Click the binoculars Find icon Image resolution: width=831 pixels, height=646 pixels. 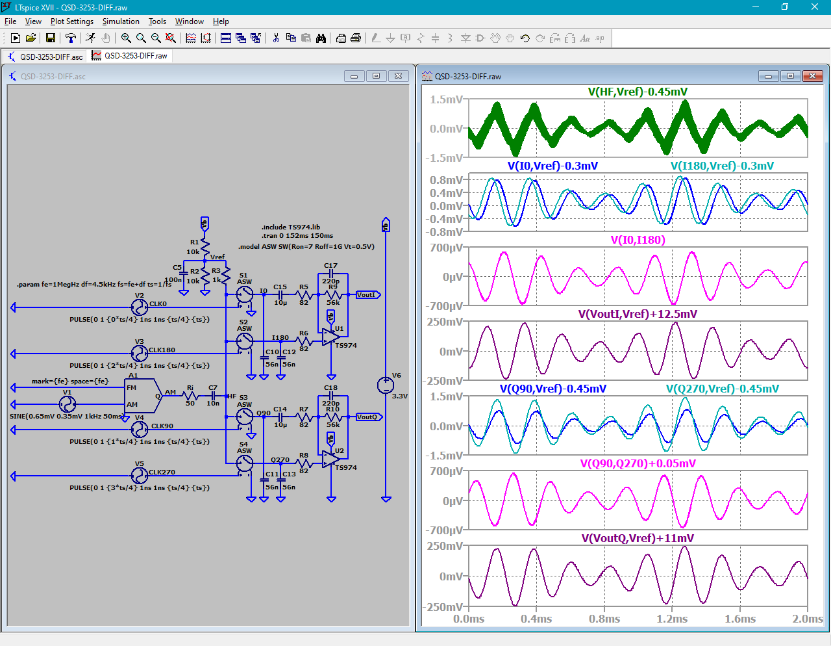(x=321, y=38)
